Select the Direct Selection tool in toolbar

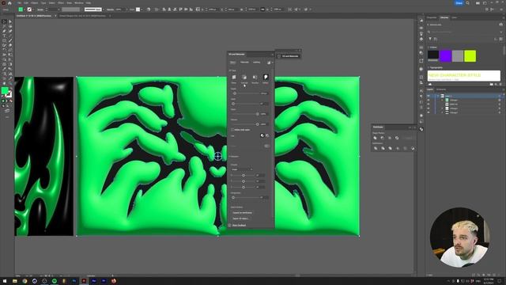(x=10, y=21)
